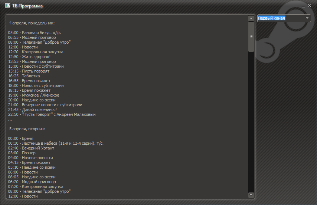Click the 19:00 'Мужское / Женское' entry

pos(34,95)
